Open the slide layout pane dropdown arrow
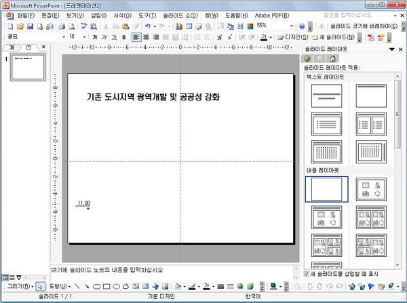The width and height of the screenshot is (407, 303). 391,49
